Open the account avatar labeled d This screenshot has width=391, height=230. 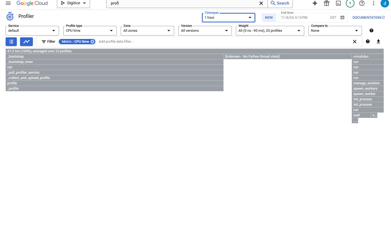click(x=385, y=3)
